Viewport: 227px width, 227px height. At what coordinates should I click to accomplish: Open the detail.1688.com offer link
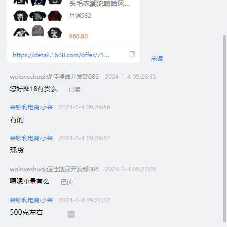(x=61, y=55)
